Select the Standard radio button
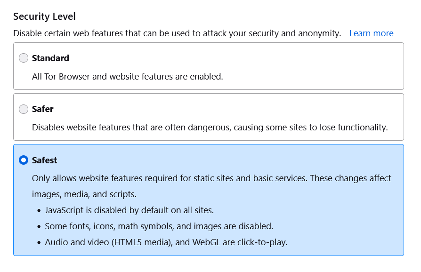This screenshot has width=421, height=272. 24,58
